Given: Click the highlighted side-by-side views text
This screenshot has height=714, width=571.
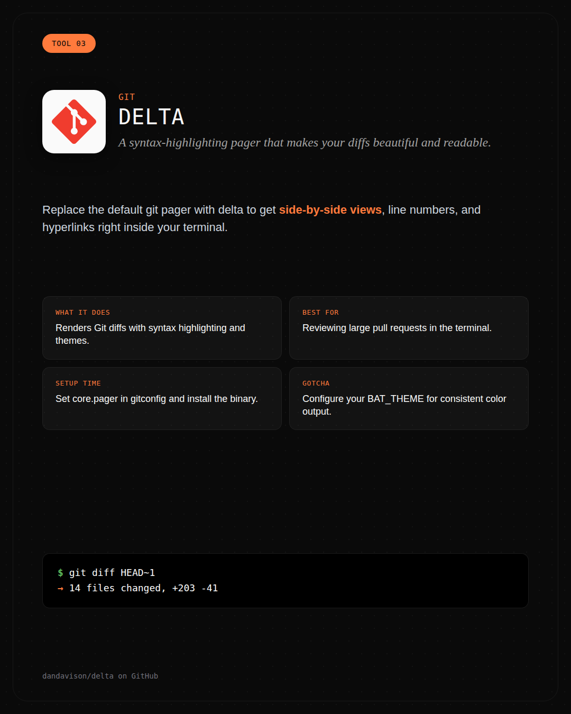Looking at the screenshot, I should 330,210.
